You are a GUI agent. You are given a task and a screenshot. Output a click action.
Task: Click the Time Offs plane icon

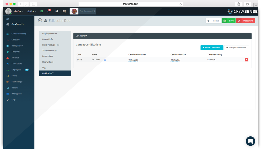(8, 52)
